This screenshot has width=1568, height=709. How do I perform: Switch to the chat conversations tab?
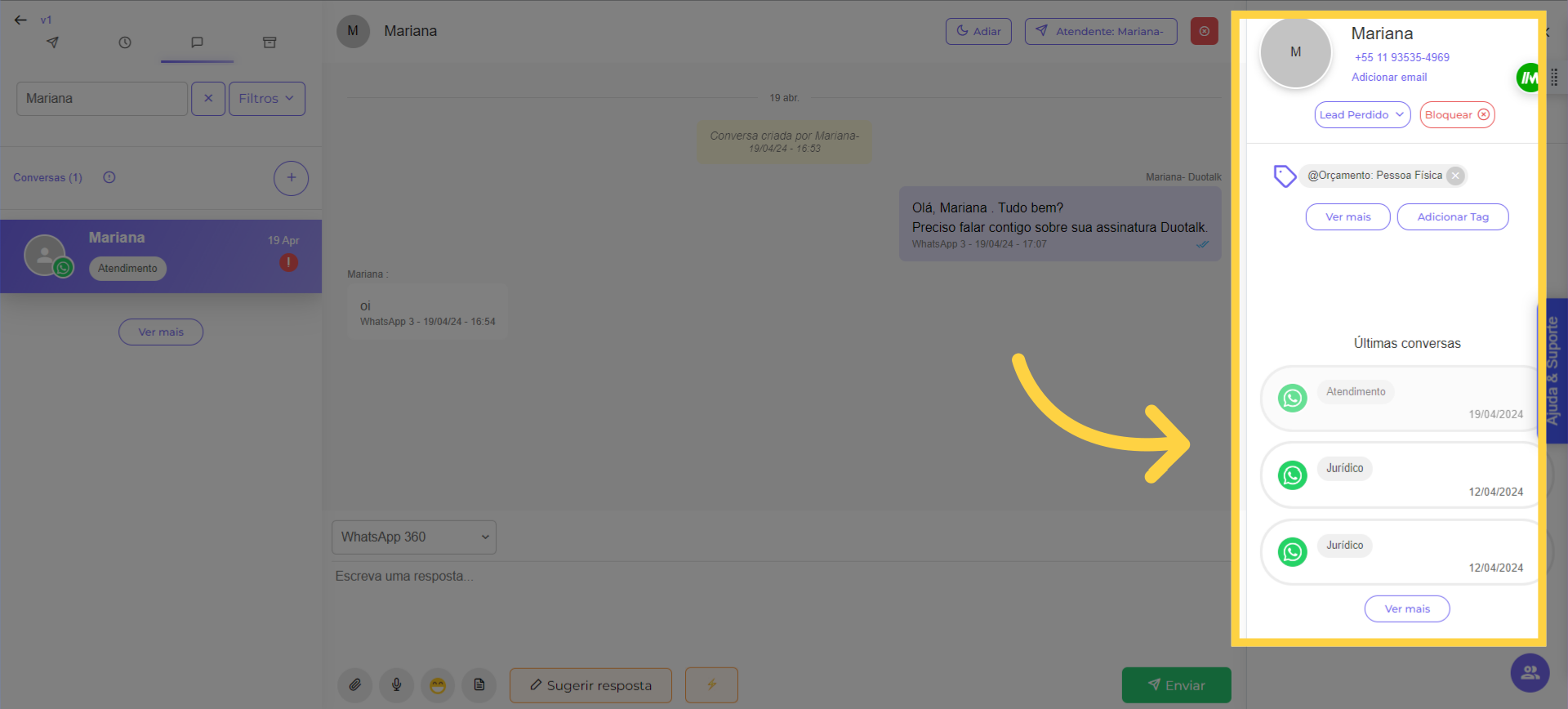[197, 42]
